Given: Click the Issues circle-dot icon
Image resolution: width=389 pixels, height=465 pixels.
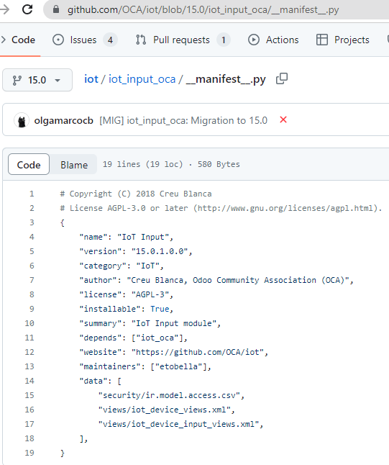Looking at the screenshot, I should click(x=58, y=40).
